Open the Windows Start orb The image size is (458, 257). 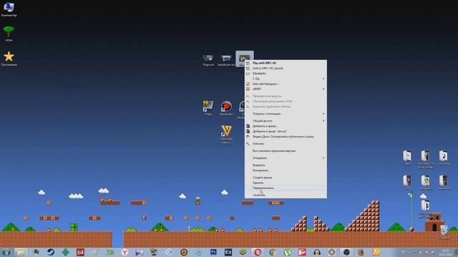pyautogui.click(x=6, y=252)
